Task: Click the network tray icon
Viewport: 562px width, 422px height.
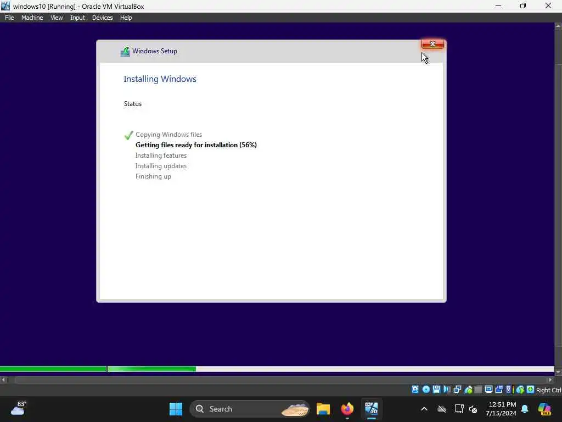Action: coord(459,409)
